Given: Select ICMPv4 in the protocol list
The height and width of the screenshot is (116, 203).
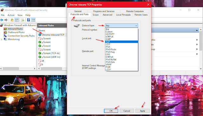Looking at the screenshot, I should pos(121,37).
